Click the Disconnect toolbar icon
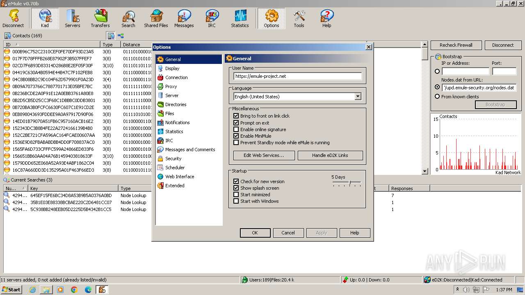 pos(13,18)
